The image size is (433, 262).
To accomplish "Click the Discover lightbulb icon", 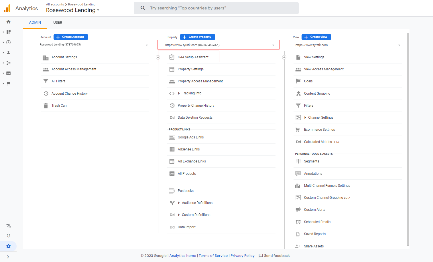I will [x=9, y=236].
